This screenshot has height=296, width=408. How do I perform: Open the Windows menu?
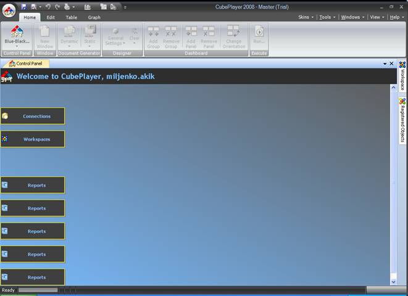(352, 17)
